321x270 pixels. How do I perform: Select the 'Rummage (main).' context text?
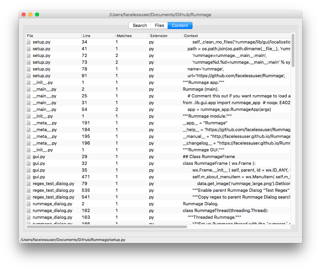coord(201,89)
